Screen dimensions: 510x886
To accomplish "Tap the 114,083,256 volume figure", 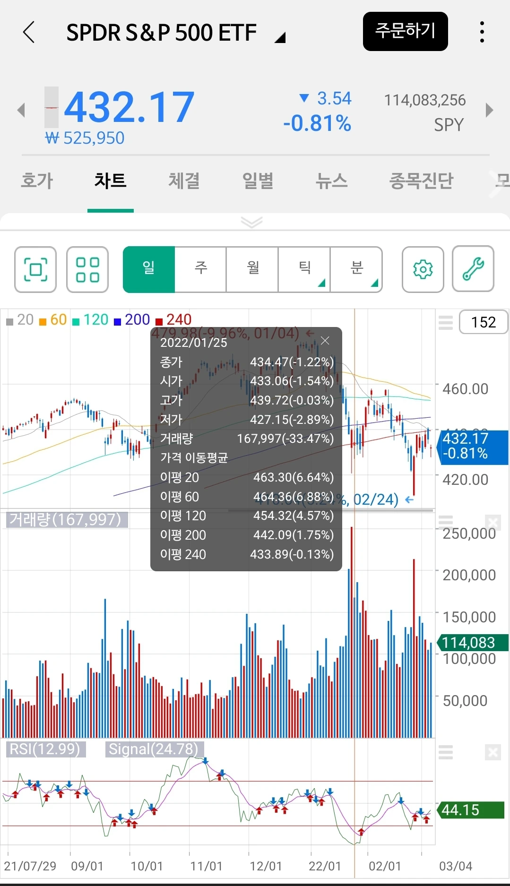I will click(425, 100).
